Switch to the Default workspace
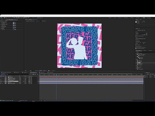Viewport: 155px width, 116px height. (x=110, y=18)
